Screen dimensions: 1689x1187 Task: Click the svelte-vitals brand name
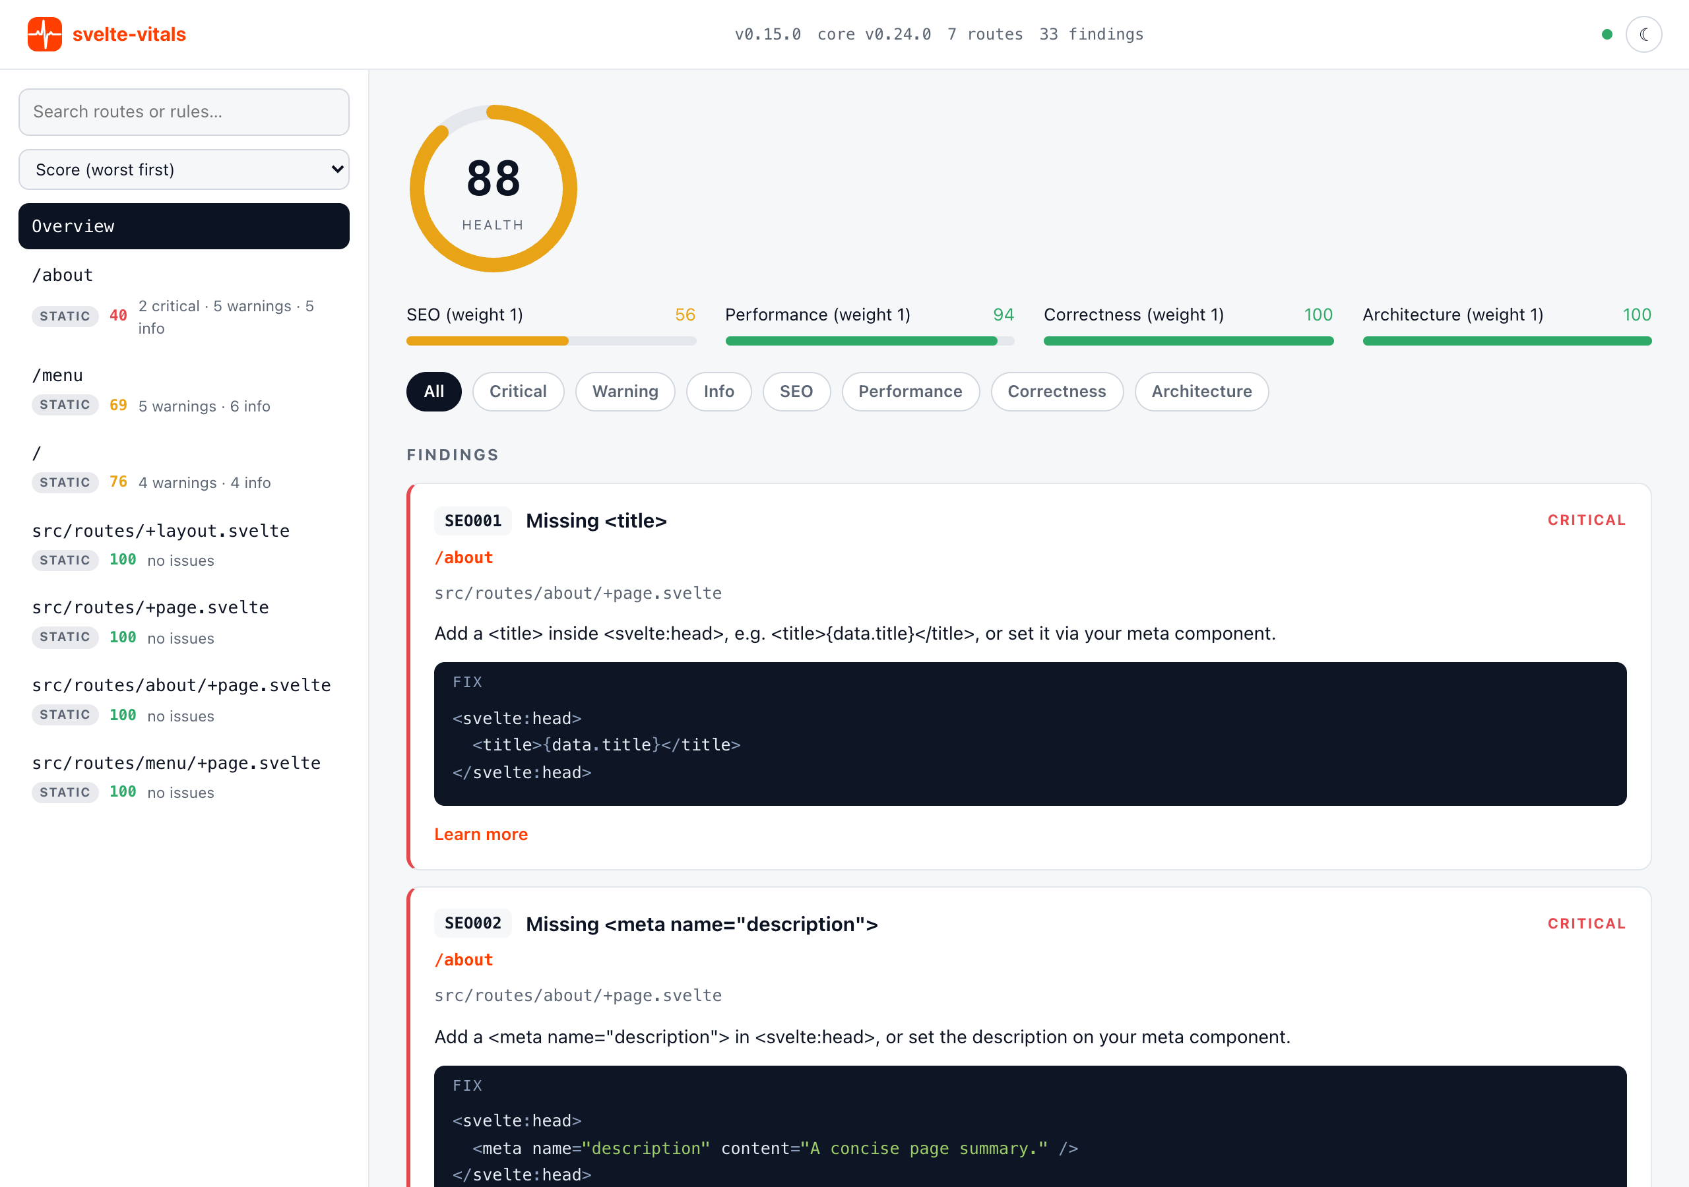click(x=129, y=34)
